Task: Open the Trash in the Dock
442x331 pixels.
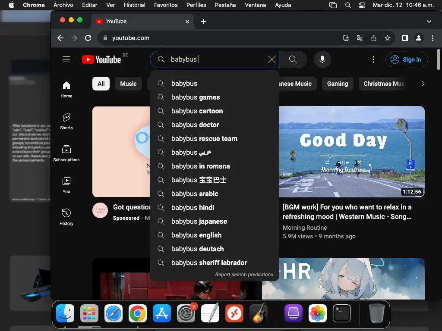Action: point(376,313)
